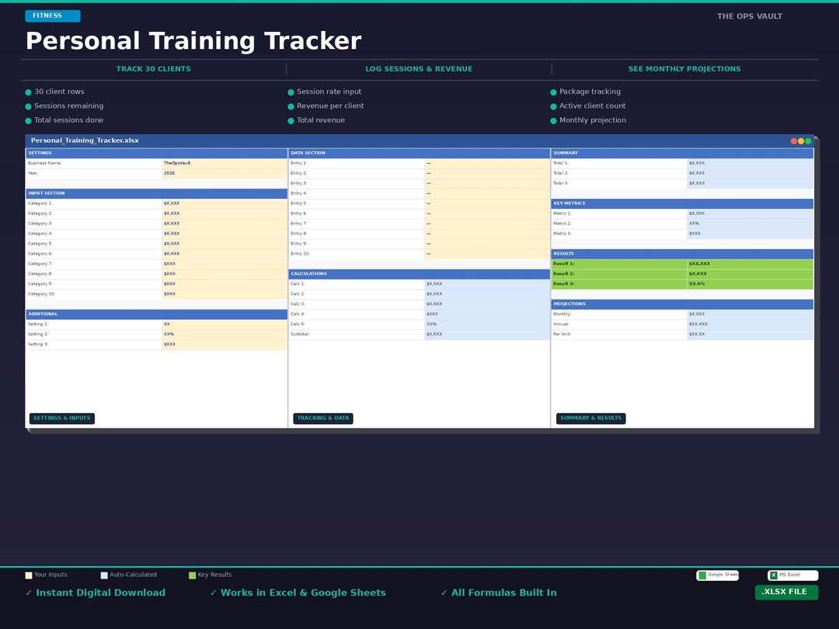
Task: Click the PROJECTIONS section header
Action: 682,304
